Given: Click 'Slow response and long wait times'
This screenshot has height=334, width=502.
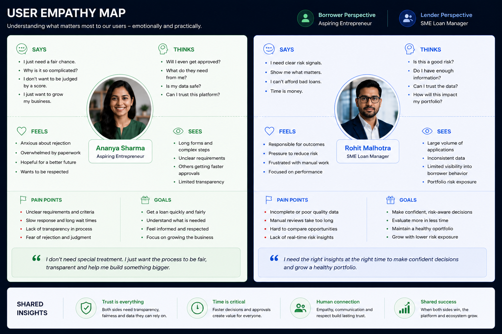Looking at the screenshot, I should [61, 220].
